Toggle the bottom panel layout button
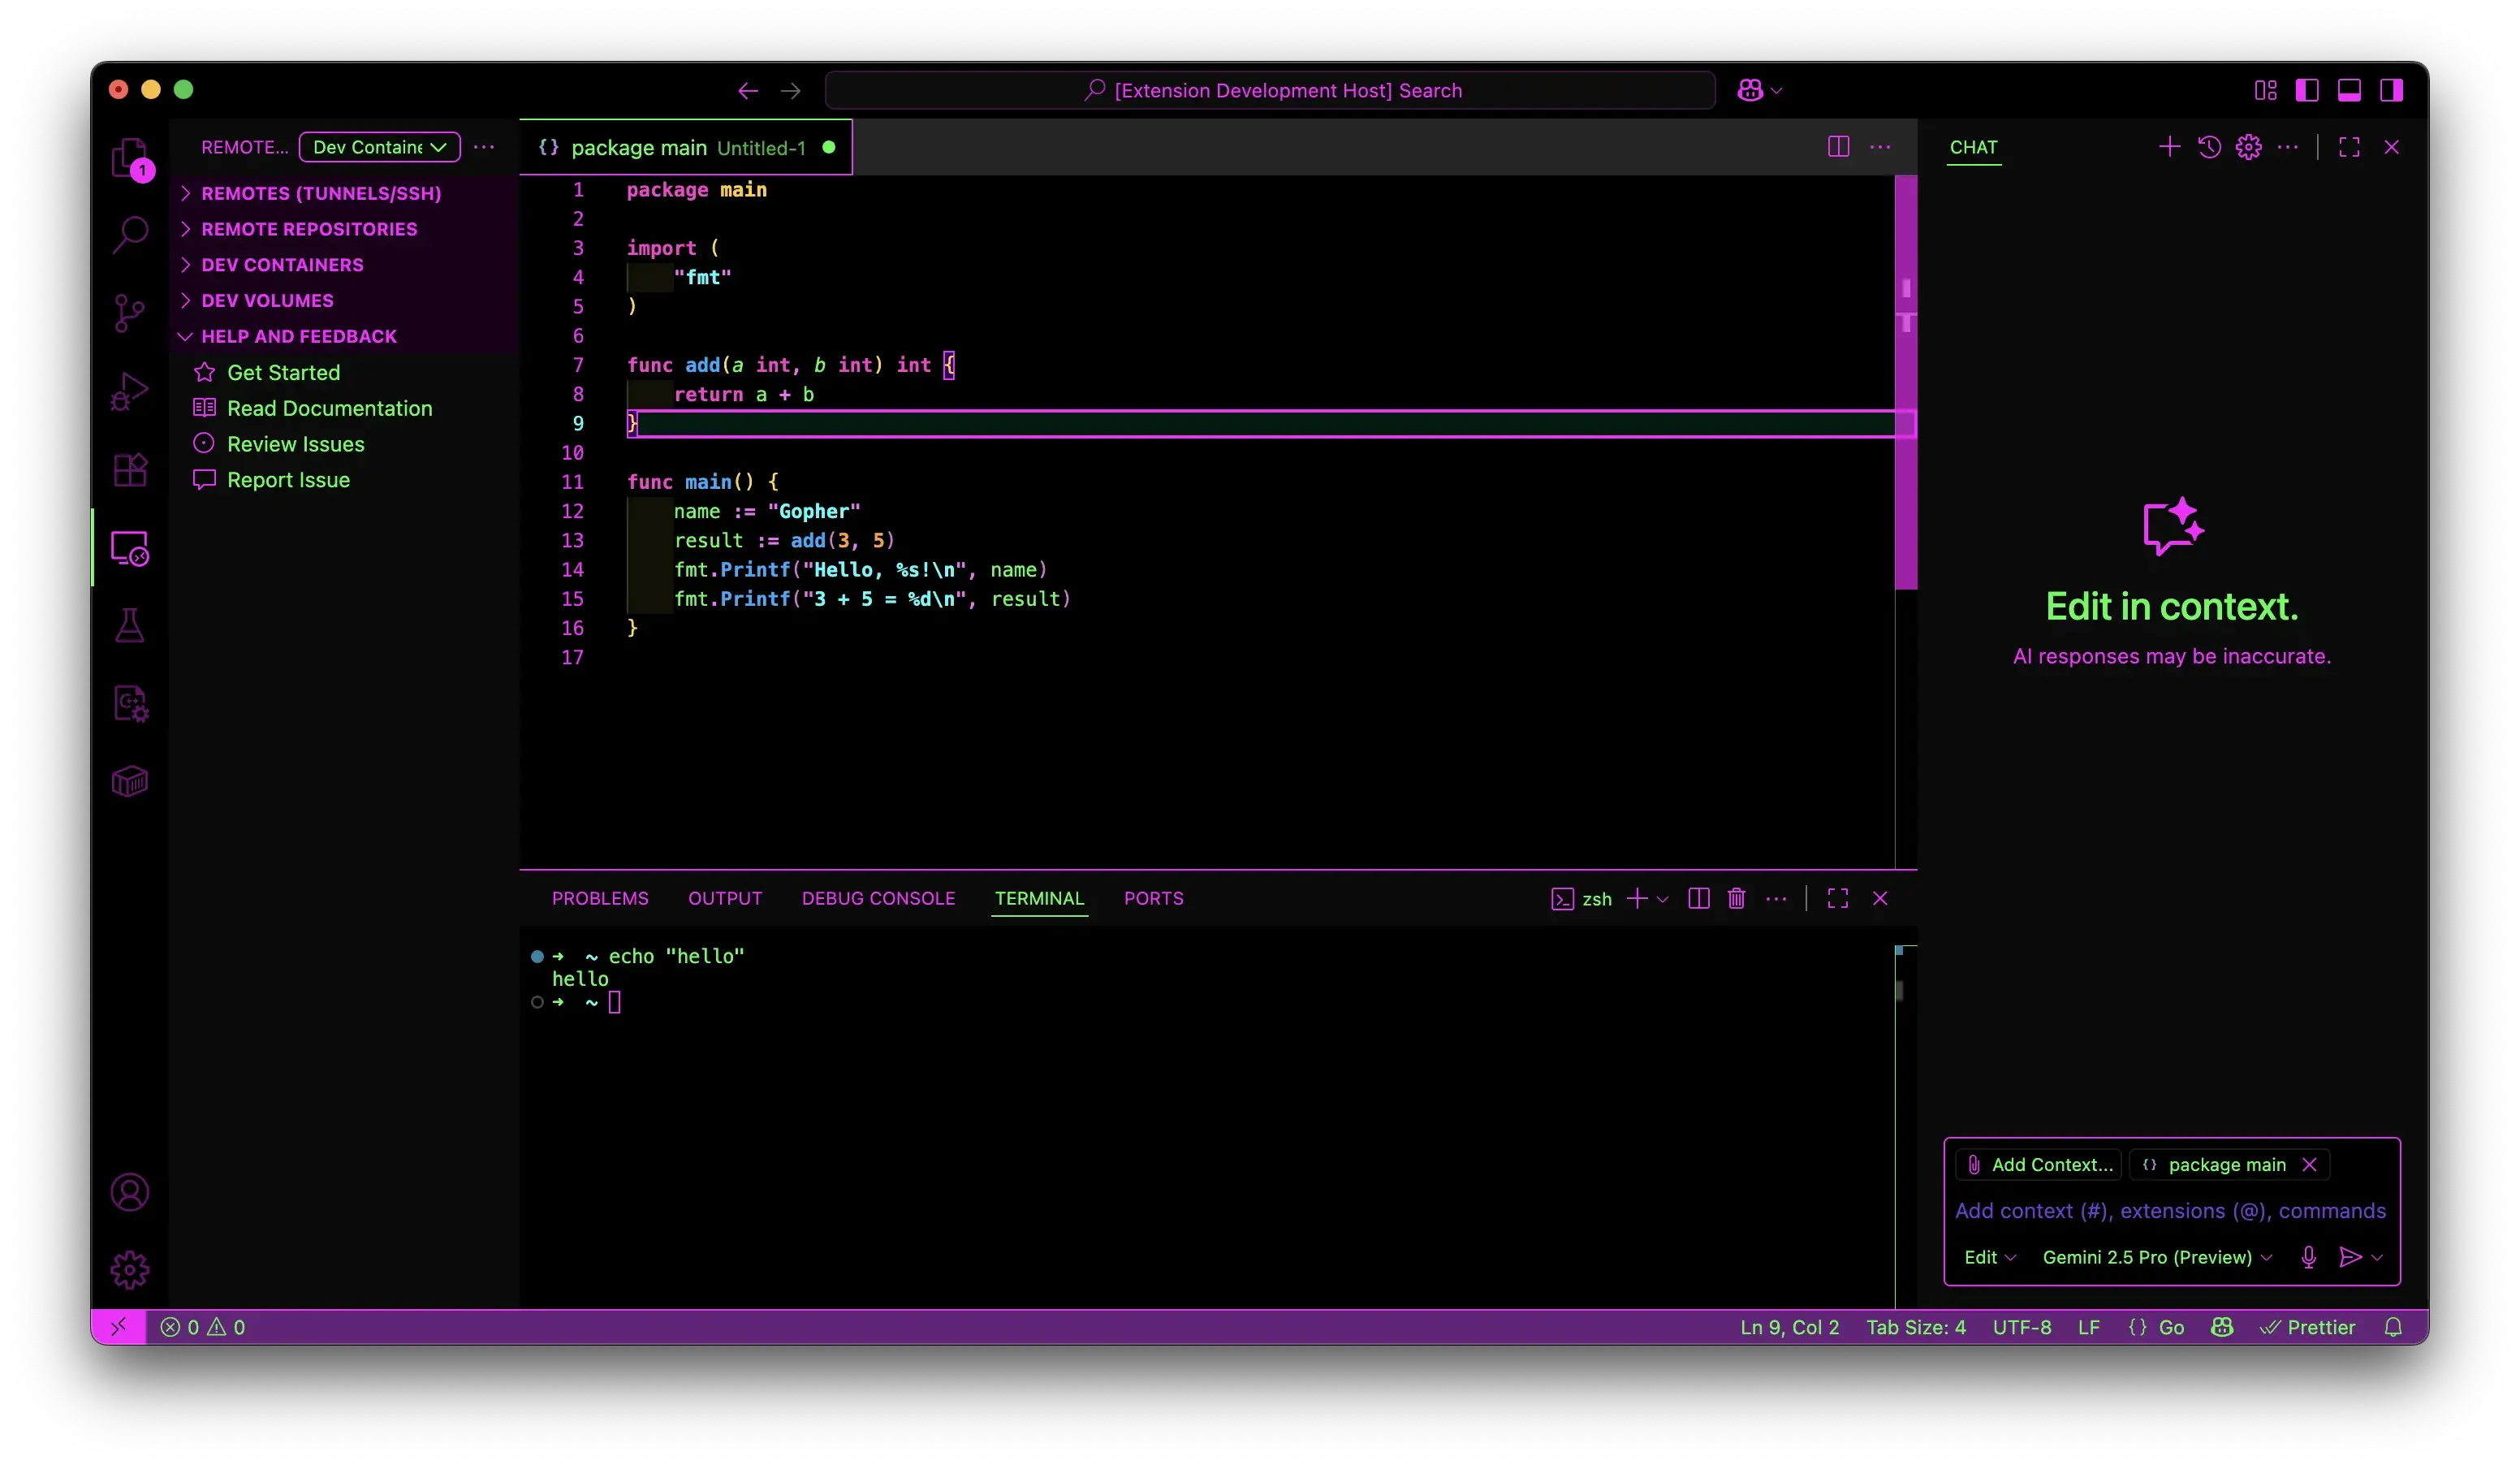 (x=2349, y=90)
